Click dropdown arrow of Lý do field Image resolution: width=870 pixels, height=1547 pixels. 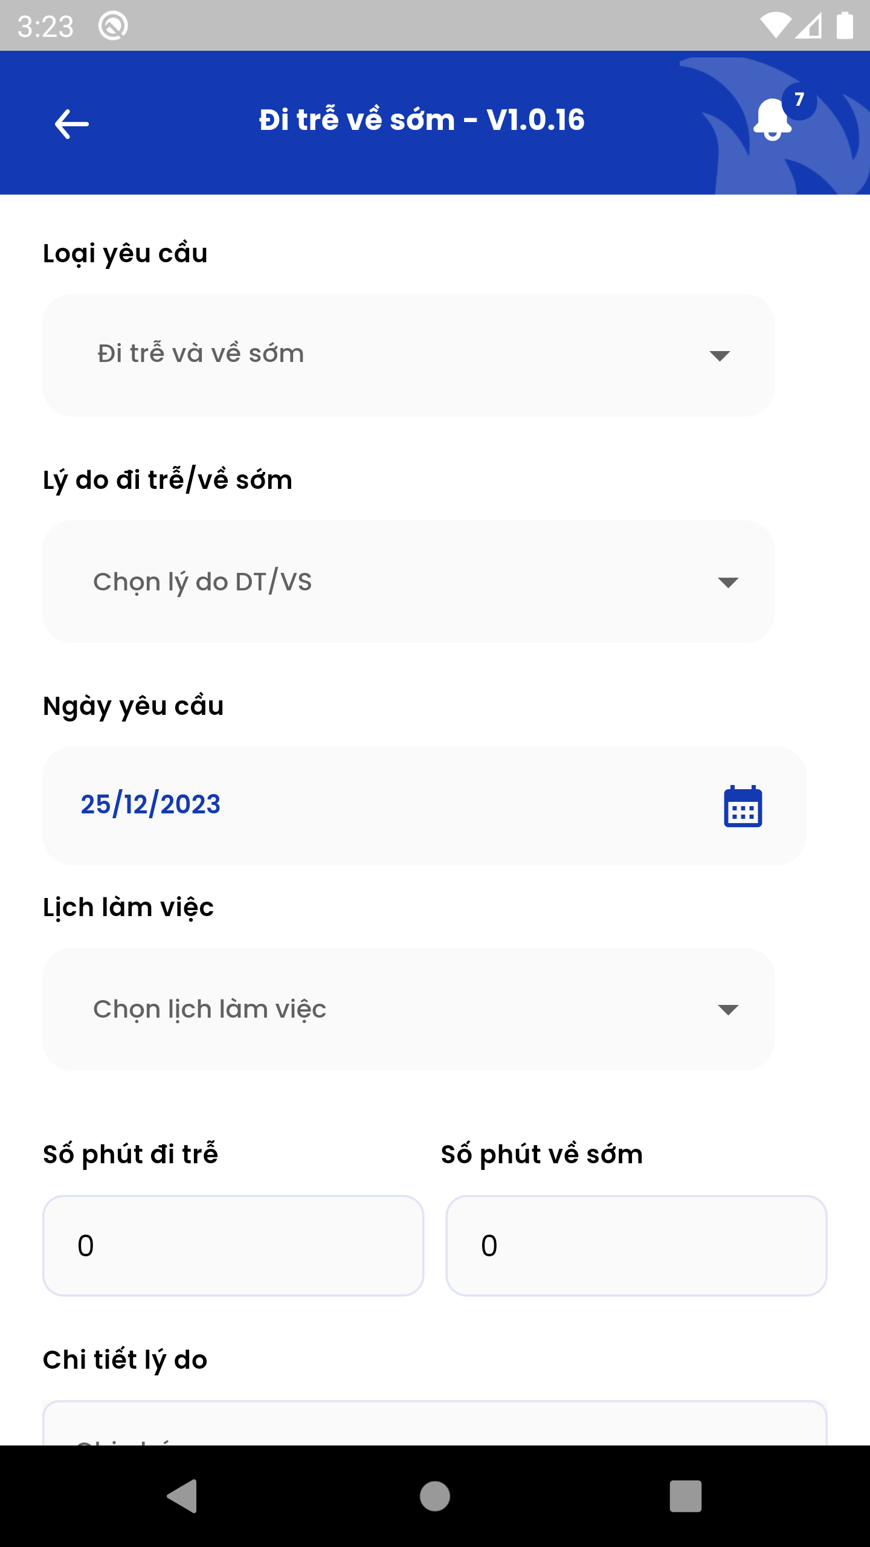point(727,583)
